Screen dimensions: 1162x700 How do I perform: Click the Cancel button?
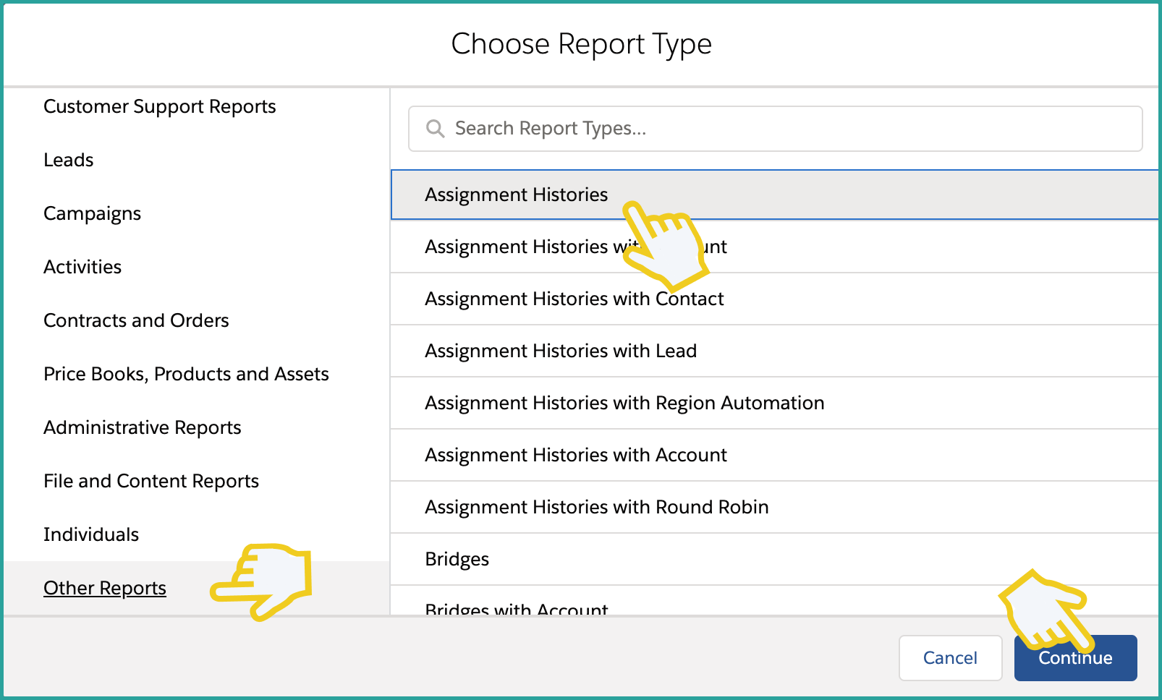coord(950,658)
